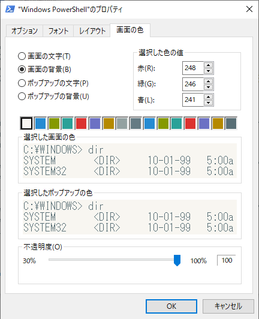Close the properties dialog with X

(x=249, y=9)
